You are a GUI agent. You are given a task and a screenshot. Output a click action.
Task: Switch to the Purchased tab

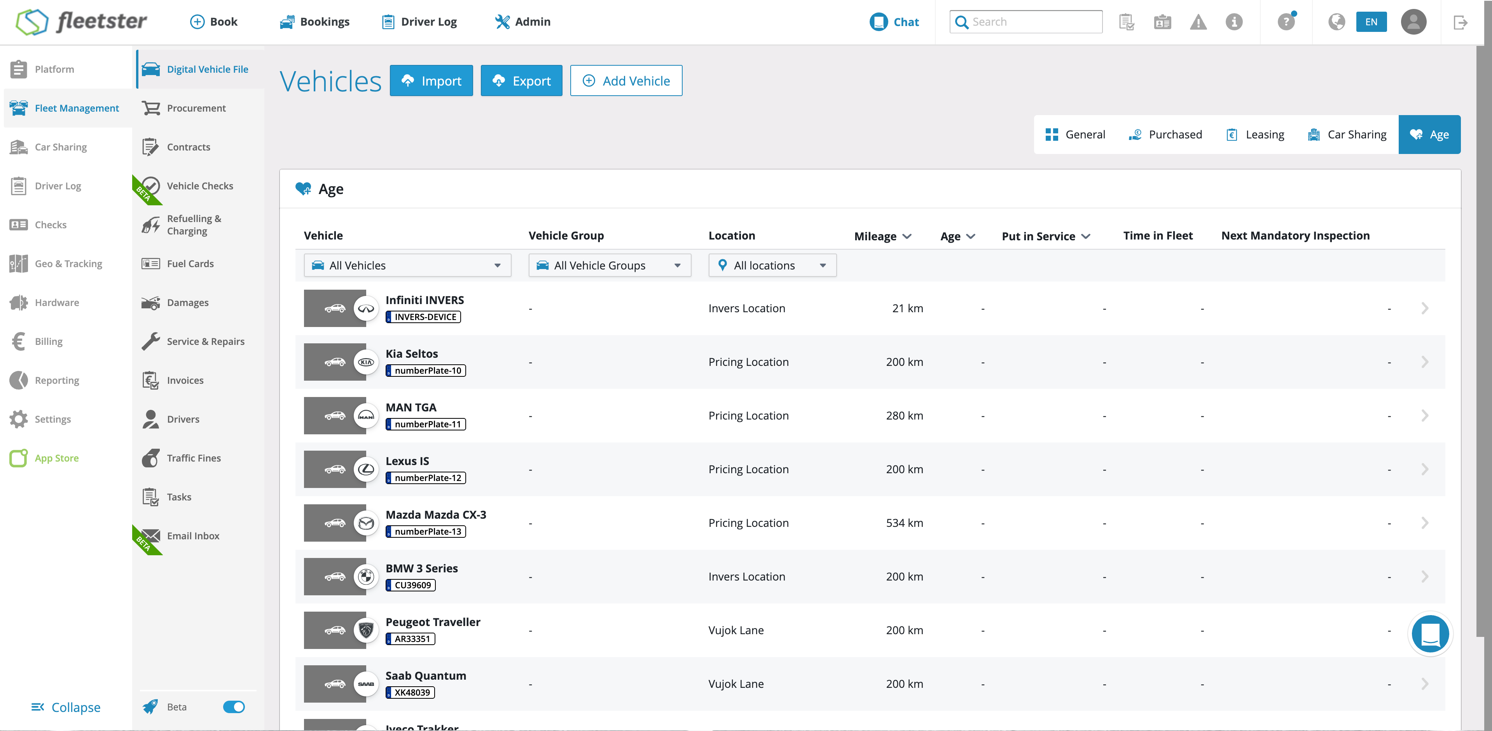point(1165,135)
